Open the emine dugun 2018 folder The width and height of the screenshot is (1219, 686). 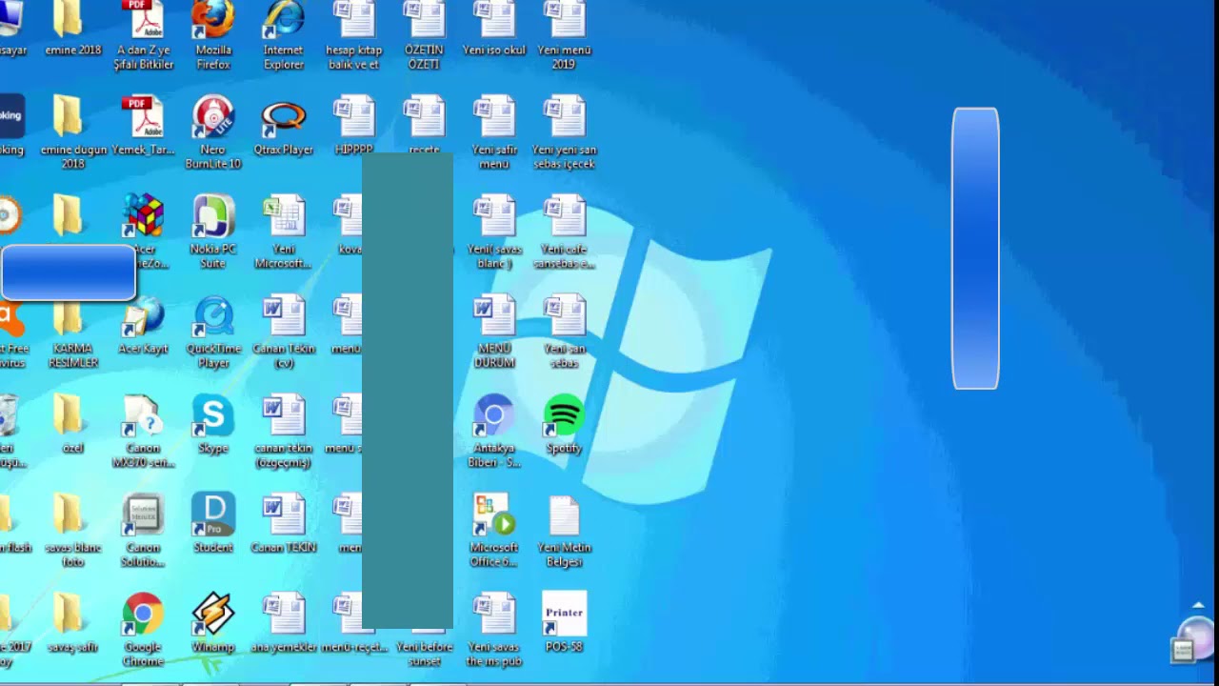click(x=72, y=132)
